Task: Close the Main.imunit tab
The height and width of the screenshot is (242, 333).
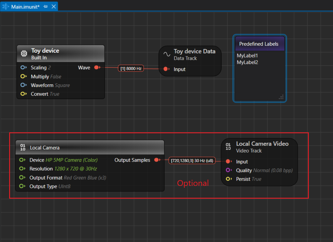Action: [54, 6]
